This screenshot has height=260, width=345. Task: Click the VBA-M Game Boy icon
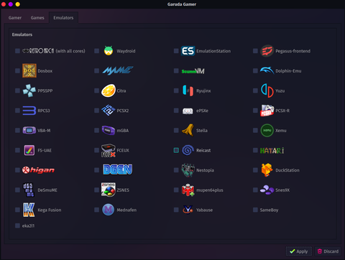coord(29,130)
